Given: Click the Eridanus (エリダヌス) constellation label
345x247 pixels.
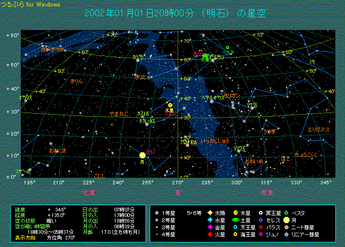Looking at the screenshot, I should point(319,130).
